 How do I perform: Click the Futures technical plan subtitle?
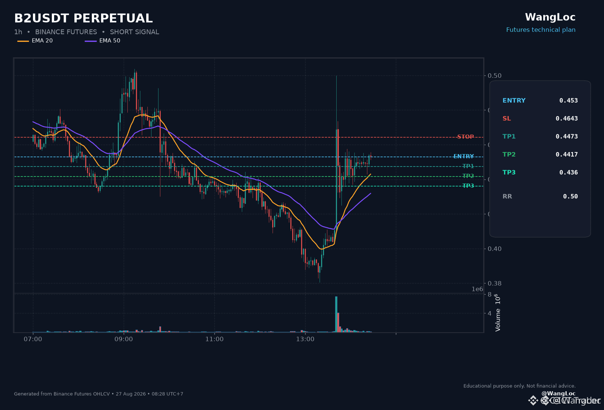pos(541,30)
